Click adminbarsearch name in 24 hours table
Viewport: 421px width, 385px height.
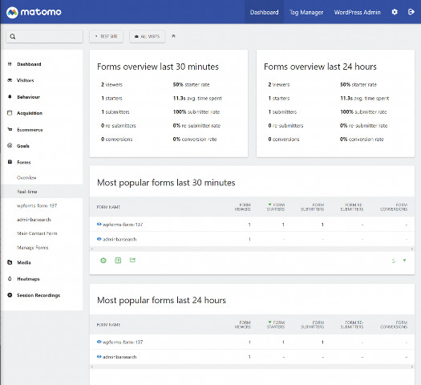tap(119, 357)
